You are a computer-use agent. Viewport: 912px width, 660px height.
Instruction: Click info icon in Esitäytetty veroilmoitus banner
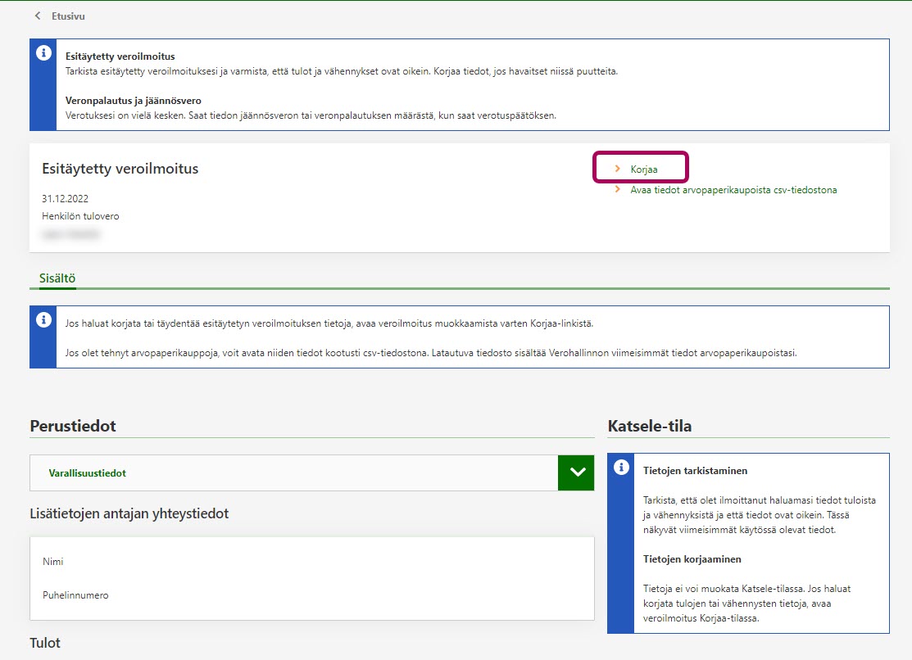point(43,53)
